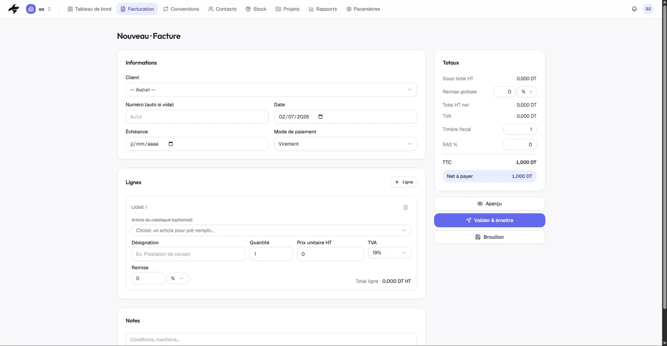Viewport: 667px width, 346px height.
Task: Open the TVA 19% dropdown
Action: point(389,253)
